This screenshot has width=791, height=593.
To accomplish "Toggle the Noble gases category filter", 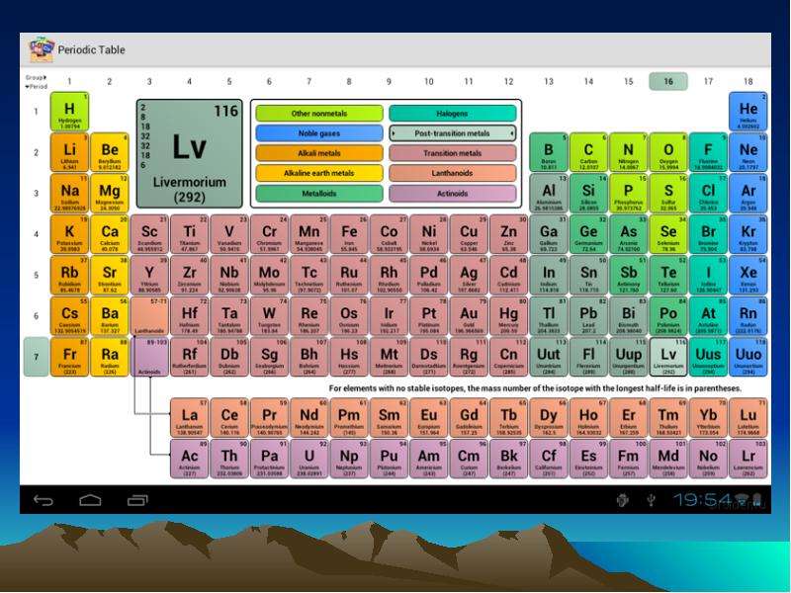I will point(319,133).
